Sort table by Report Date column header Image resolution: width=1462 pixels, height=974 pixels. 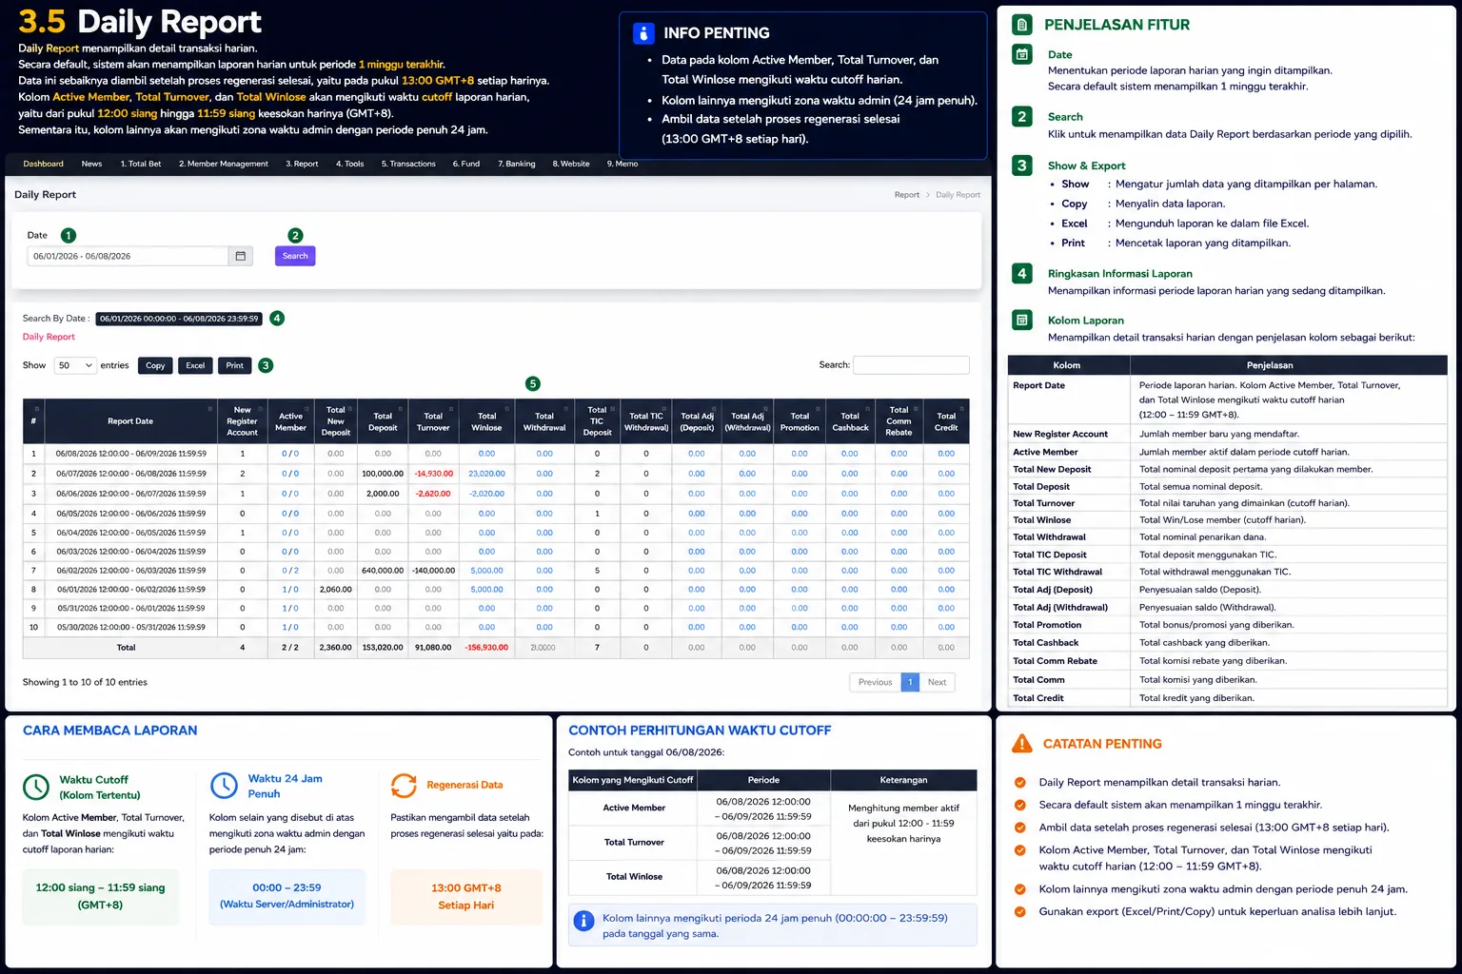tap(130, 421)
